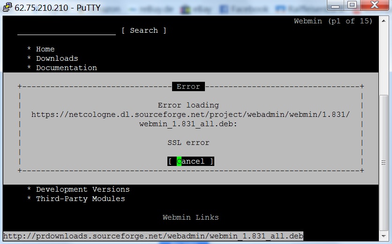Open the Documentation link
392x244 pixels.
point(66,68)
